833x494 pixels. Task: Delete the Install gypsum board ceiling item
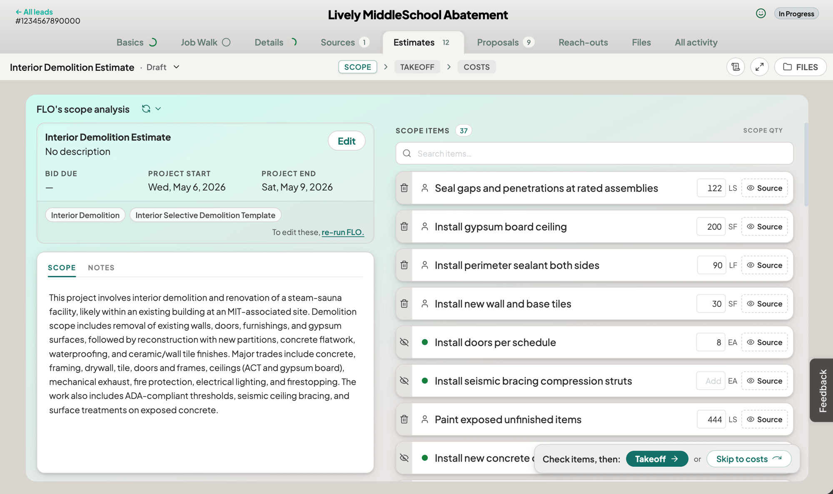coord(404,227)
